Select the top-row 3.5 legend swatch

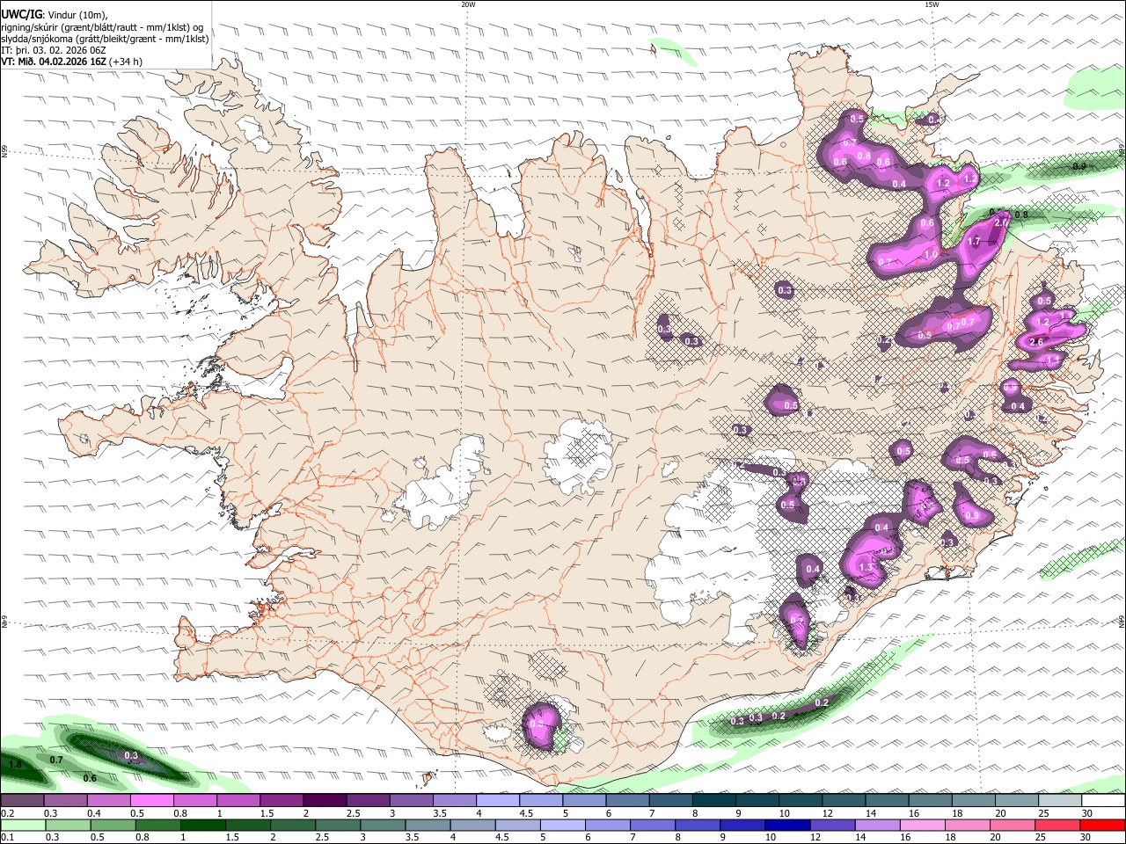(x=455, y=800)
